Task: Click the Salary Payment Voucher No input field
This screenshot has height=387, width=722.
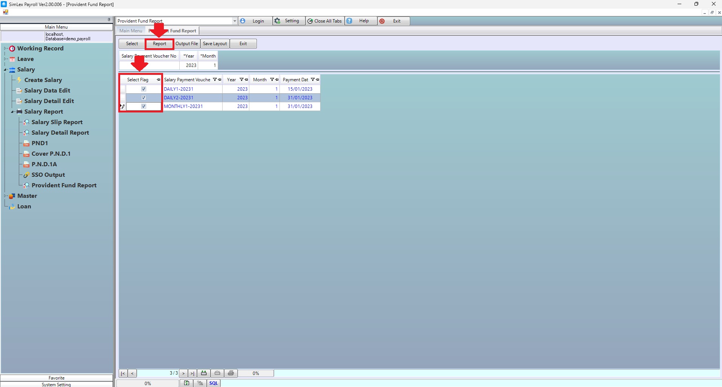Action: click(149, 65)
